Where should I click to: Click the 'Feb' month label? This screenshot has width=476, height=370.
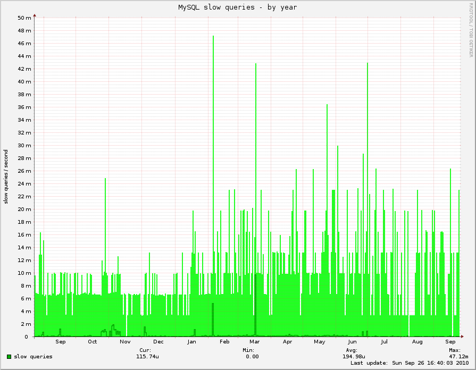tap(224, 342)
